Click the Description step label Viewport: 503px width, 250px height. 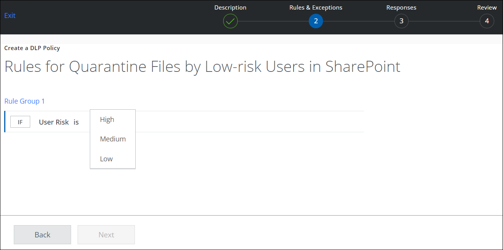(230, 8)
